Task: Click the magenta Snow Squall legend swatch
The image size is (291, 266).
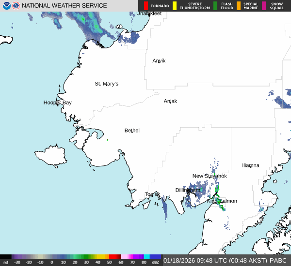Action: click(x=264, y=6)
